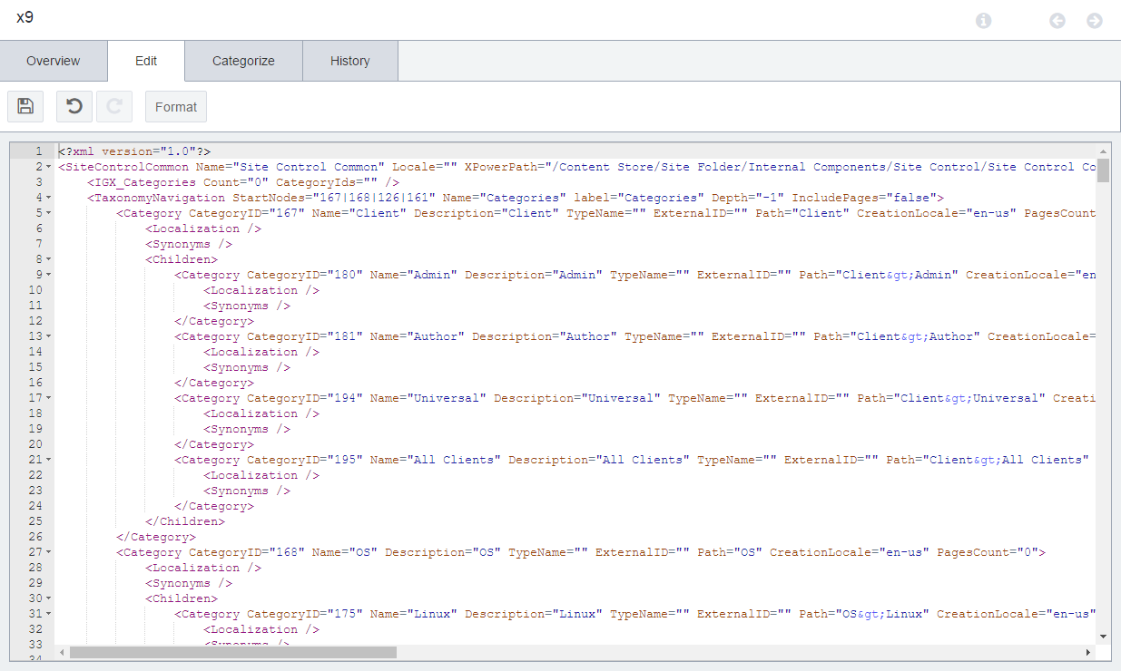
Task: Collapse the Author category fold on line 13
Action: click(x=48, y=336)
